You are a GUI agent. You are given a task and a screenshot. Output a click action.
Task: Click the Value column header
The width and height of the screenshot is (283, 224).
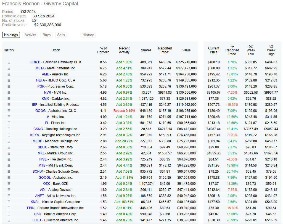point(186,50)
